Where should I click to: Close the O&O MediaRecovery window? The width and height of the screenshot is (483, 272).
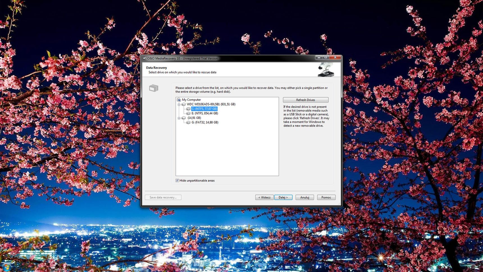335,57
